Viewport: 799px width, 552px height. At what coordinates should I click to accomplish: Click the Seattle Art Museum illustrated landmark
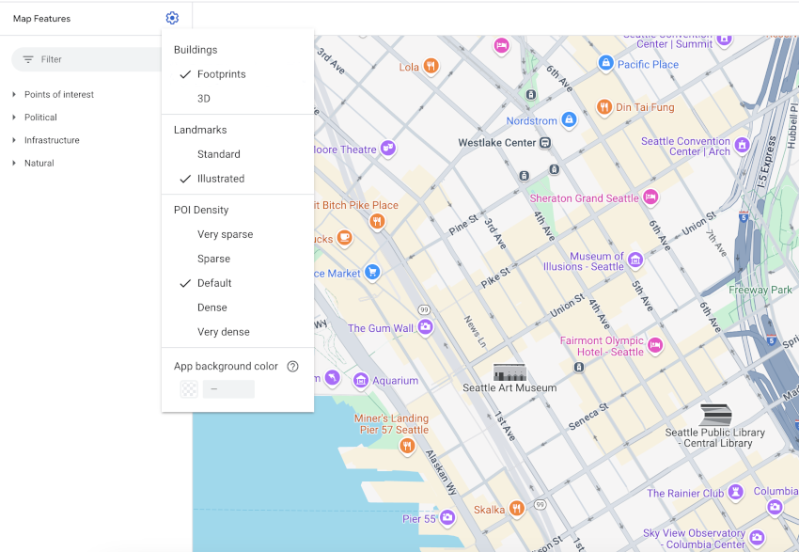(x=509, y=372)
